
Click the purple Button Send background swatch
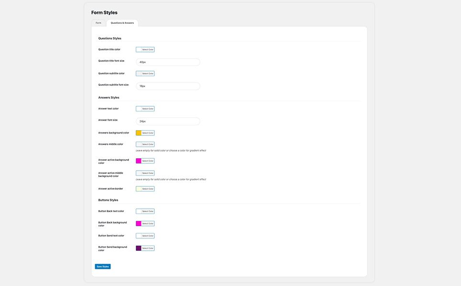(x=139, y=248)
